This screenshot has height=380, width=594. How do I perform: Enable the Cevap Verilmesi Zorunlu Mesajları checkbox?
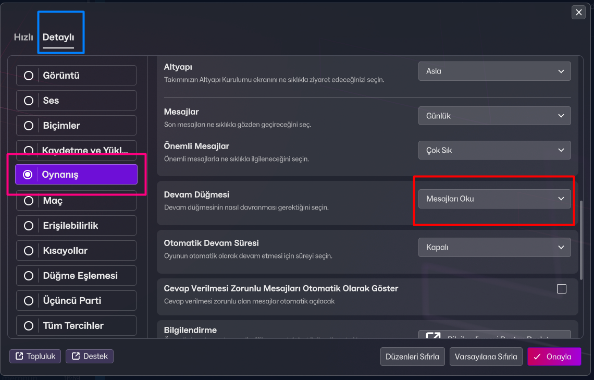pos(561,289)
